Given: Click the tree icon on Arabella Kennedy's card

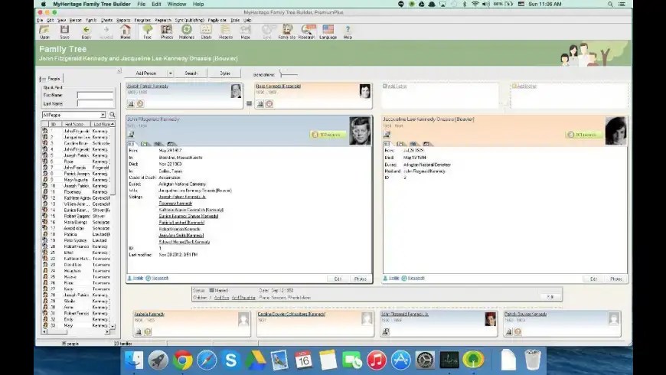Looking at the screenshot, I should click(139, 331).
